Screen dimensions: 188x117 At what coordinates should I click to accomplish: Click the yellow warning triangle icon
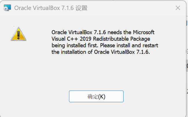[x=19, y=34]
